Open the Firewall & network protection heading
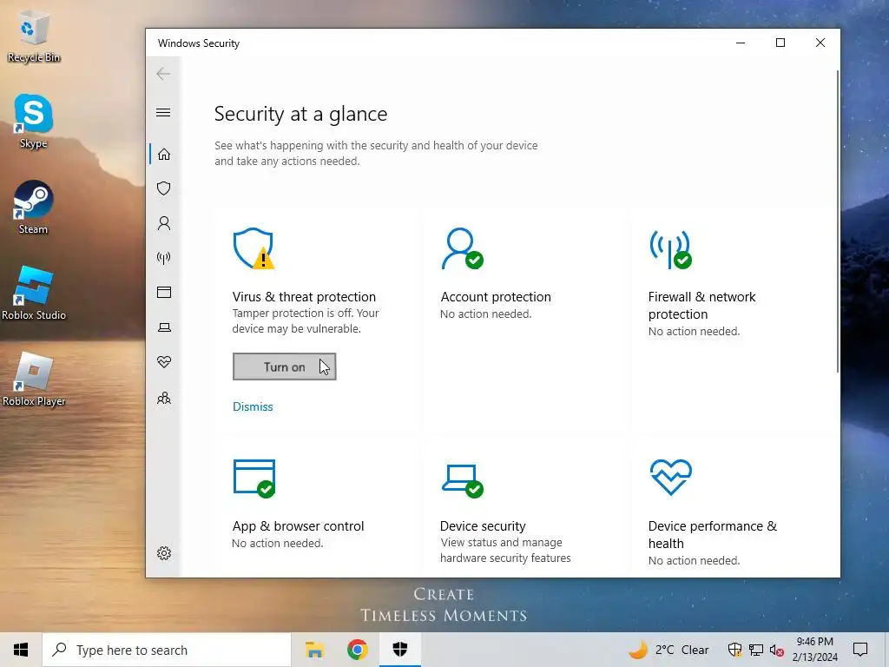 click(701, 305)
